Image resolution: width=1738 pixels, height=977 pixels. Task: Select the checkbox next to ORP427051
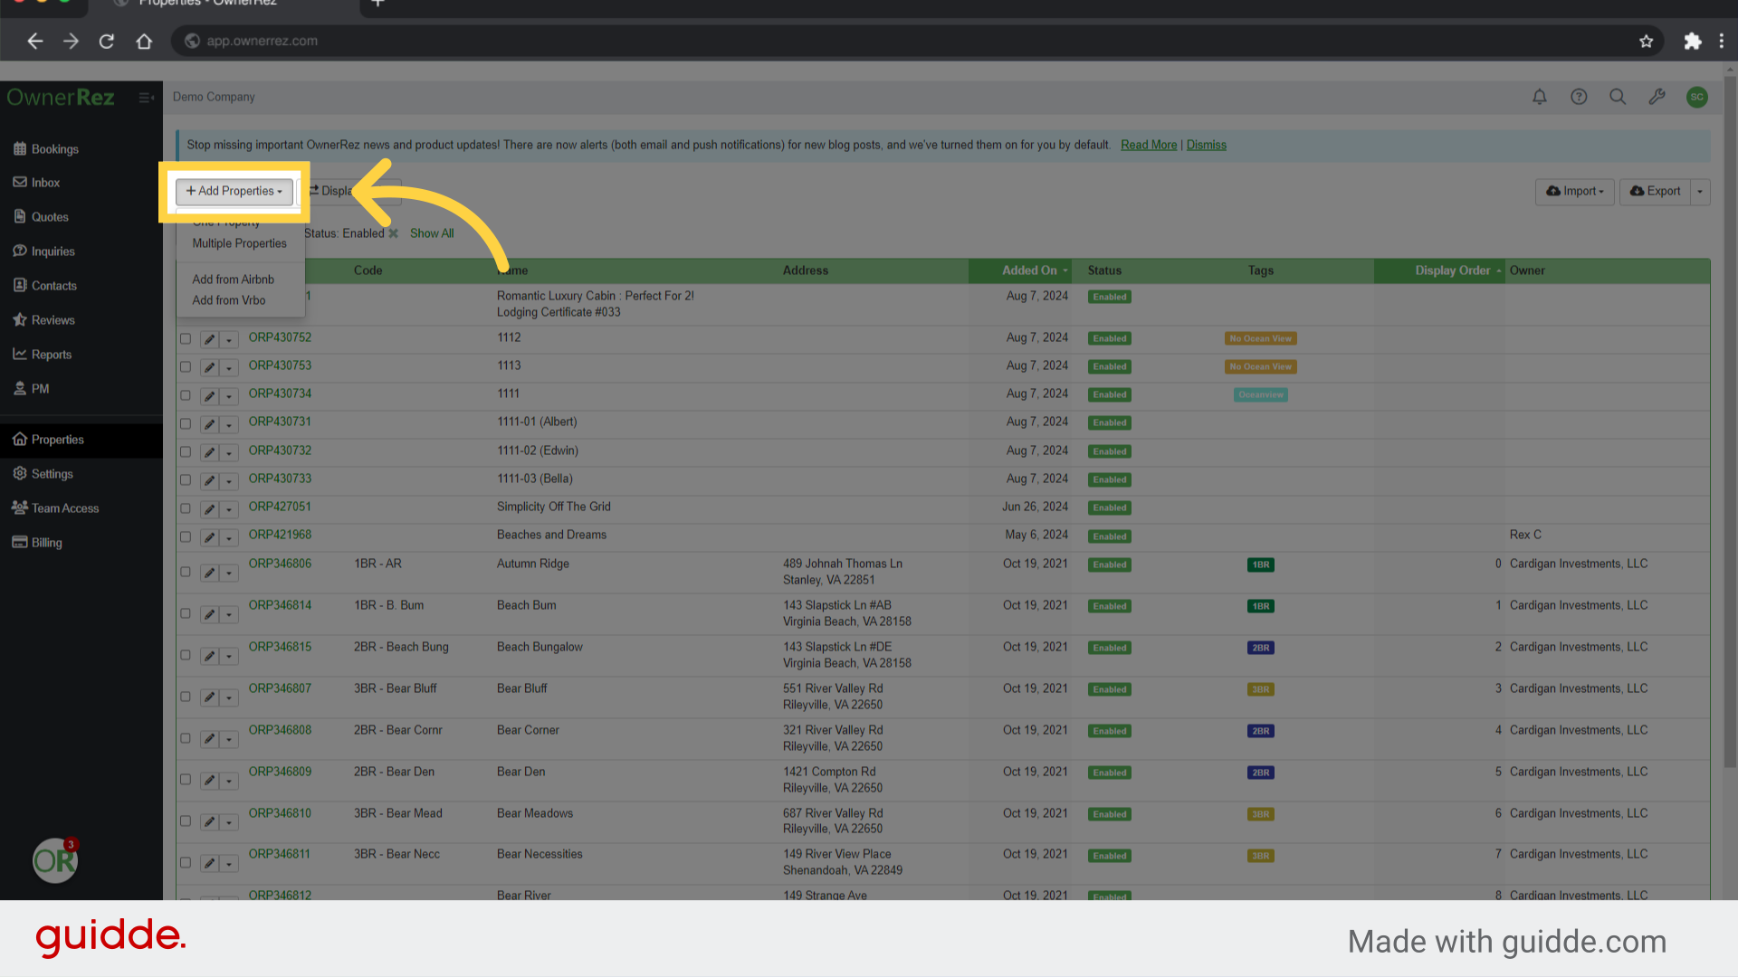(186, 509)
